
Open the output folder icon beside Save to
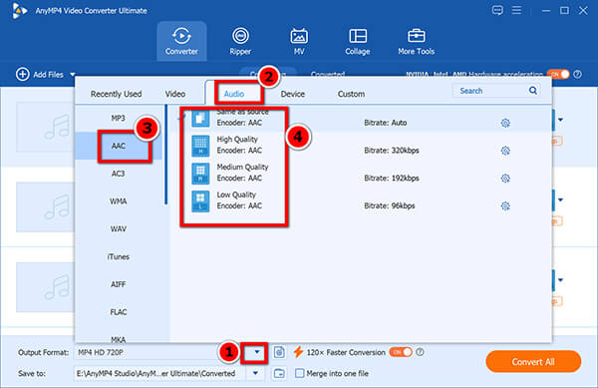279,373
